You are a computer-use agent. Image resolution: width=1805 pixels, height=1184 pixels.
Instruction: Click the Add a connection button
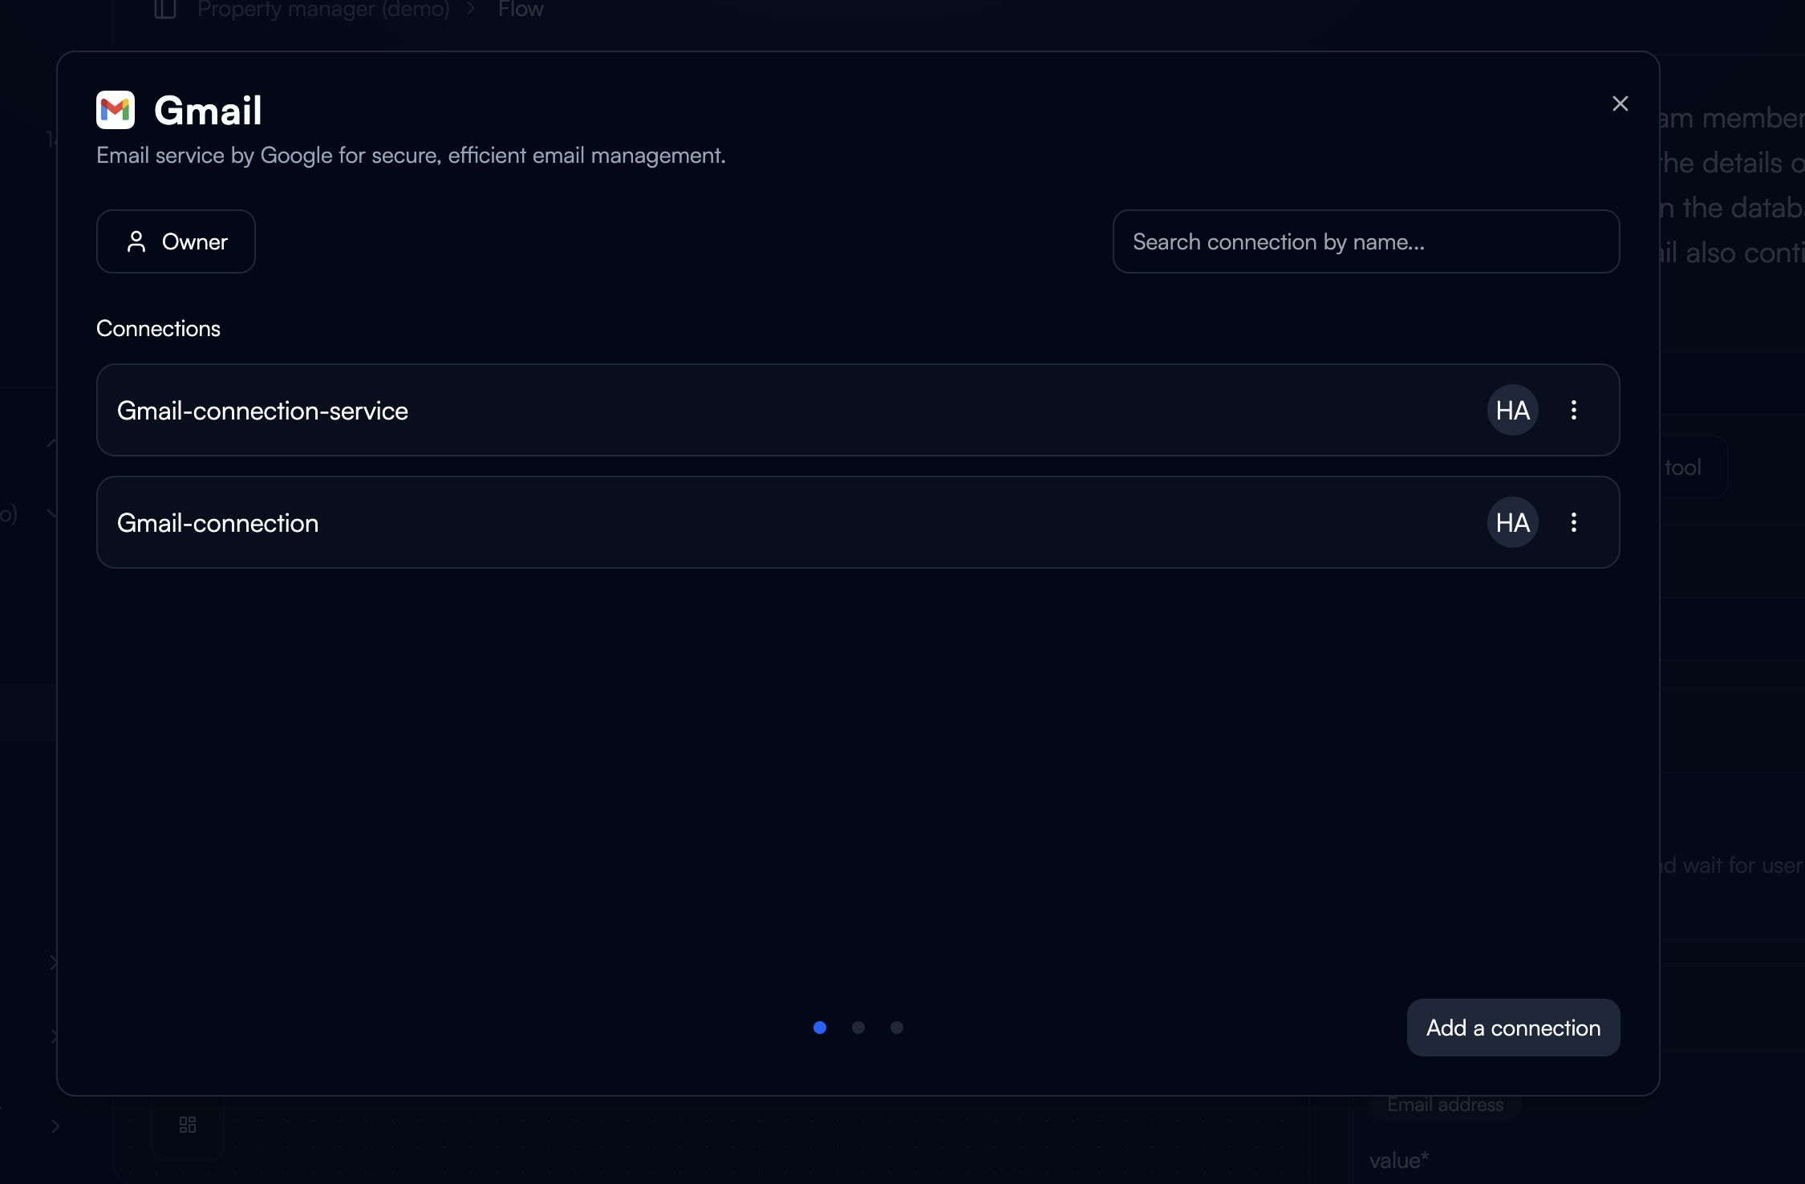(x=1512, y=1028)
